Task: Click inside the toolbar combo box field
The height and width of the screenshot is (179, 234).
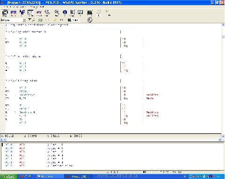Action: (x=12, y=20)
